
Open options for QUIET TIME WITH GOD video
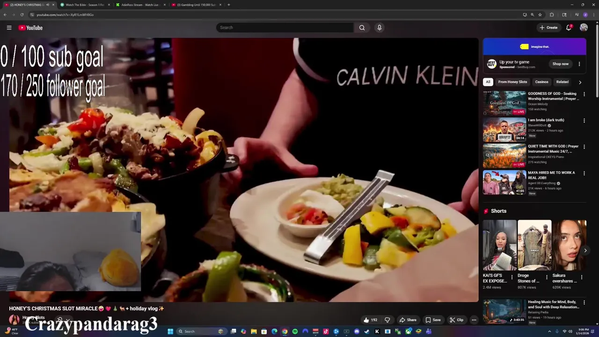584,147
